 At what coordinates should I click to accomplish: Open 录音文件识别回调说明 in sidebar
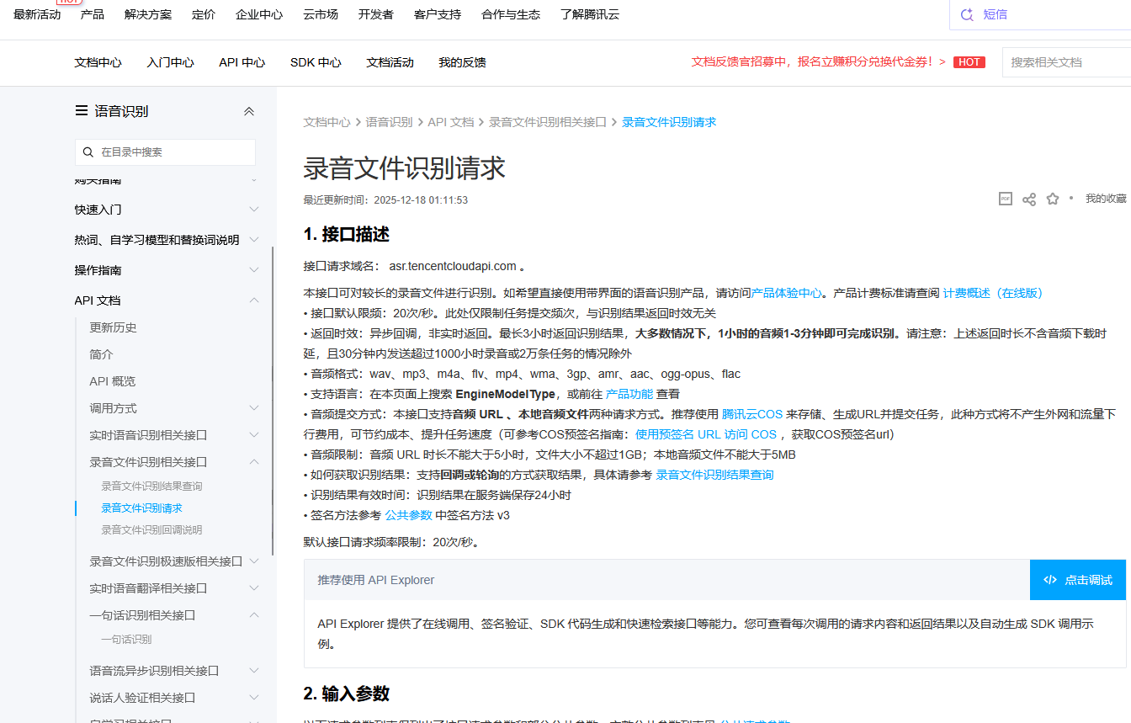click(151, 530)
